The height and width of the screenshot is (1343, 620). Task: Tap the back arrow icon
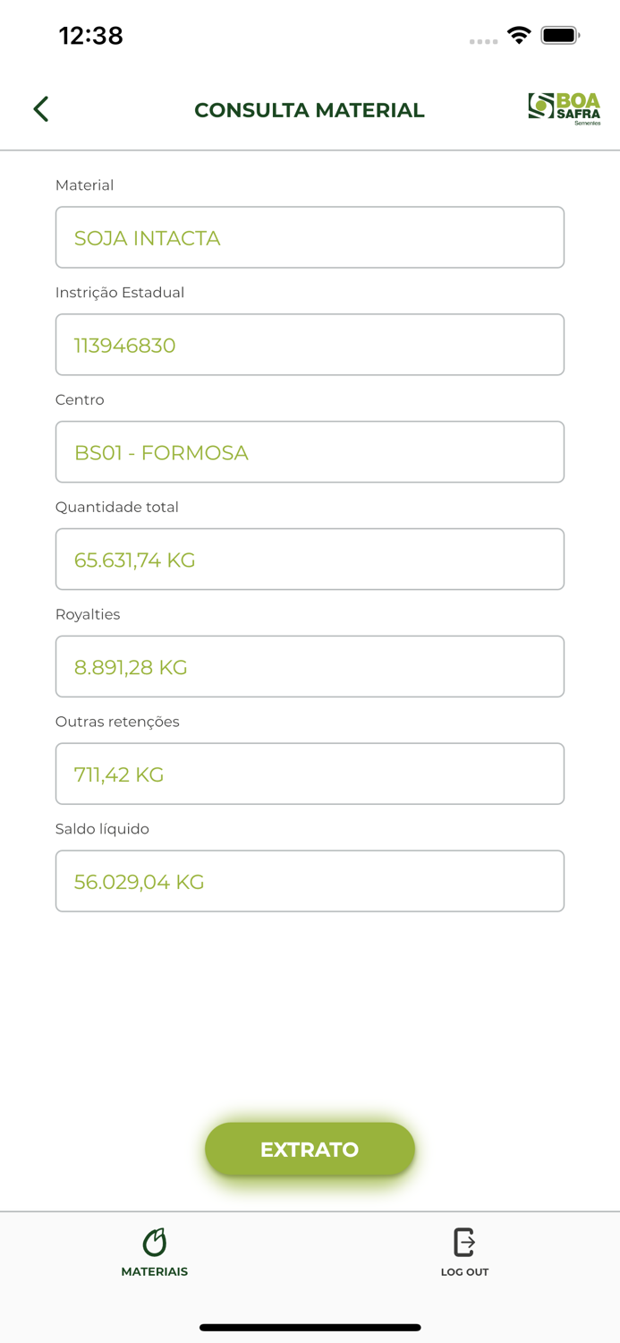[x=41, y=109]
